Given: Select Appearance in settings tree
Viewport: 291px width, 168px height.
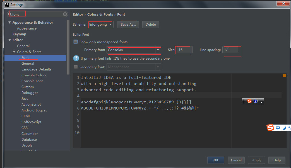Looking at the screenshot, I should tap(27, 28).
